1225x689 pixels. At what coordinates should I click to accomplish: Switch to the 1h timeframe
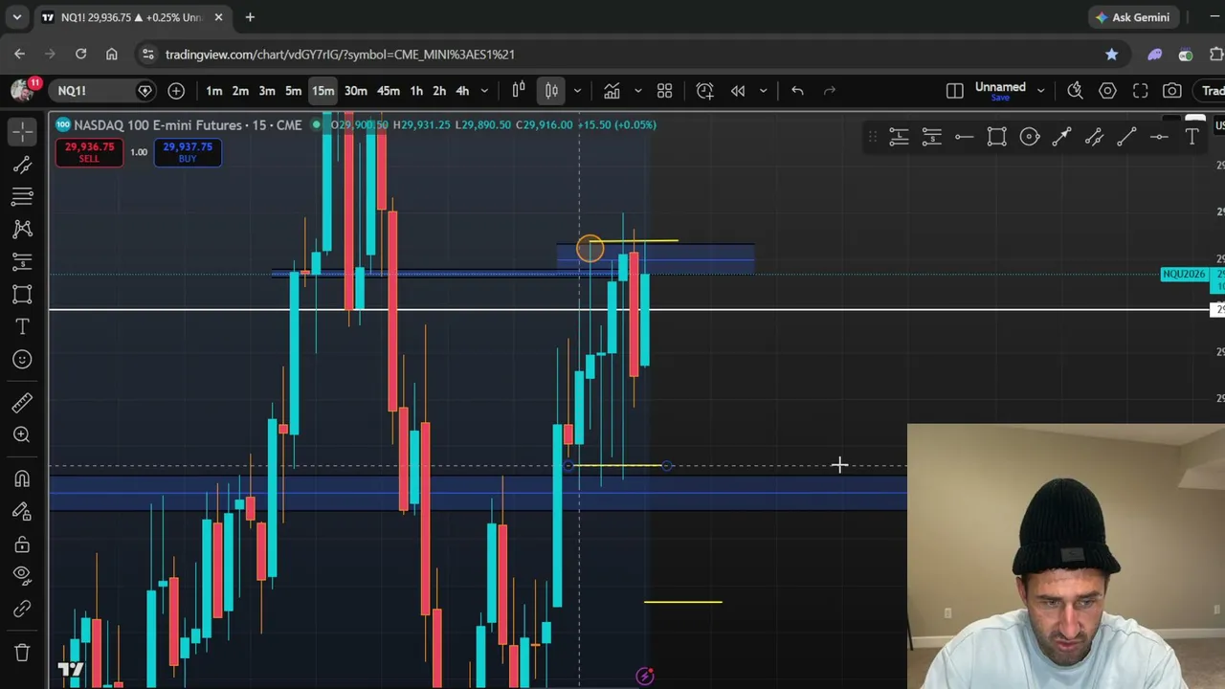point(416,91)
